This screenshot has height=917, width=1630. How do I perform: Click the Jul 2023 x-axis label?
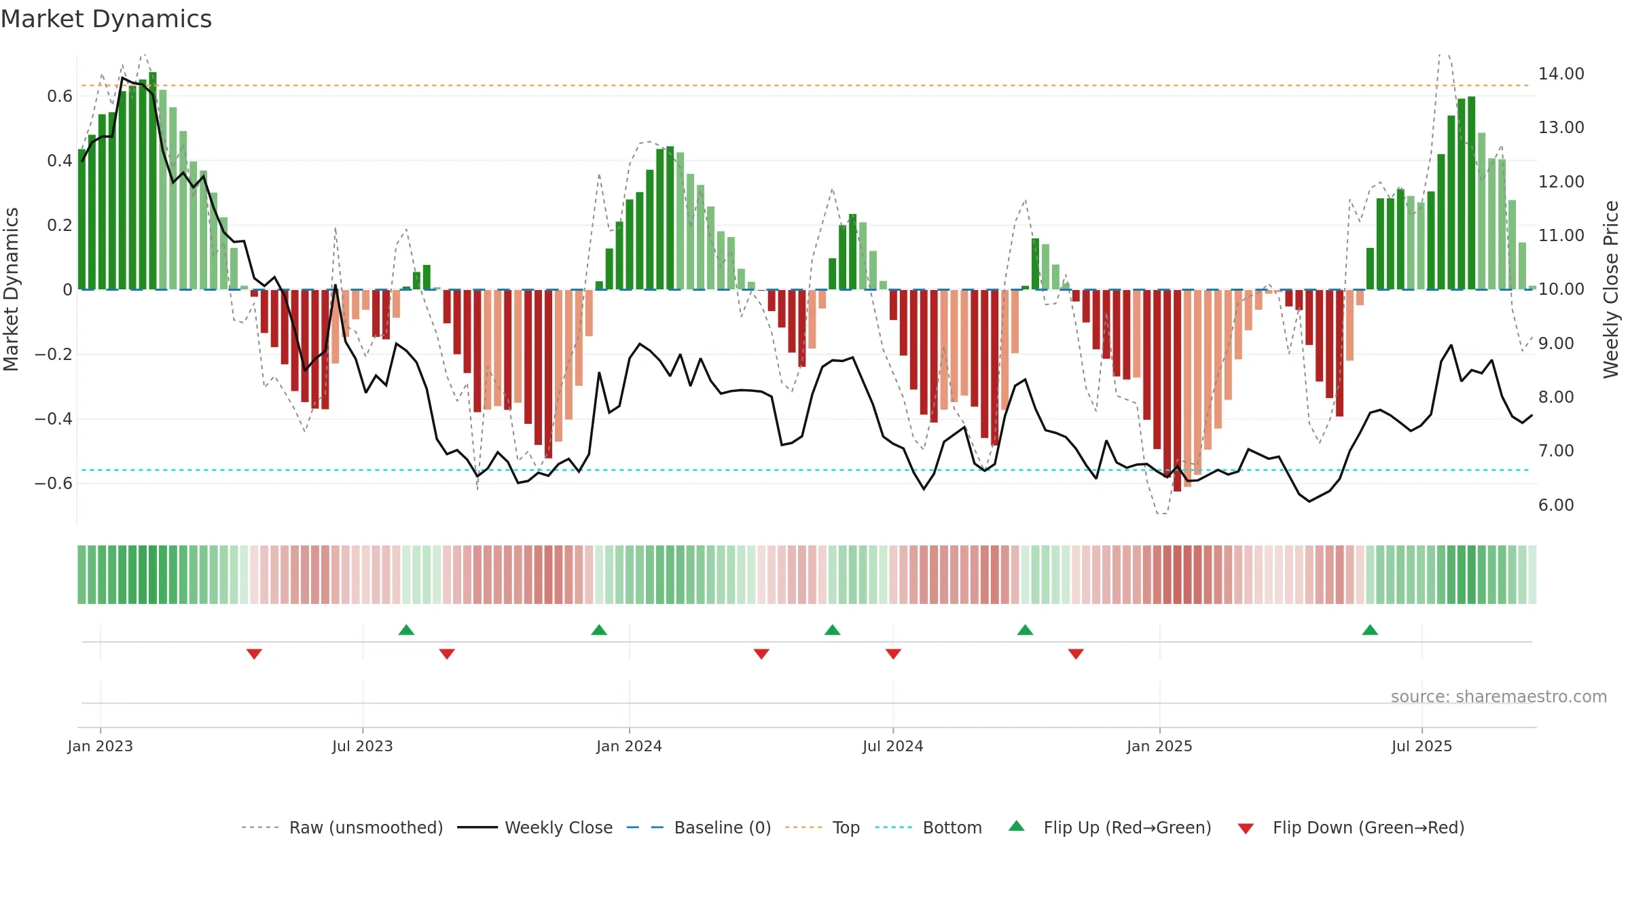[363, 746]
